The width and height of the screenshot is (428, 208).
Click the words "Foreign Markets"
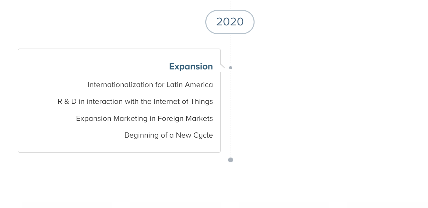point(185,119)
